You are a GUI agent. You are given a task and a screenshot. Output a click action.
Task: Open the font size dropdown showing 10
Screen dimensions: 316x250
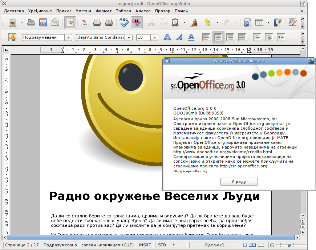coord(154,37)
